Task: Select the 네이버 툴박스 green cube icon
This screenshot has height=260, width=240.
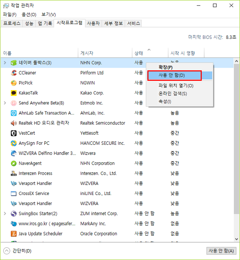Action: 13,63
